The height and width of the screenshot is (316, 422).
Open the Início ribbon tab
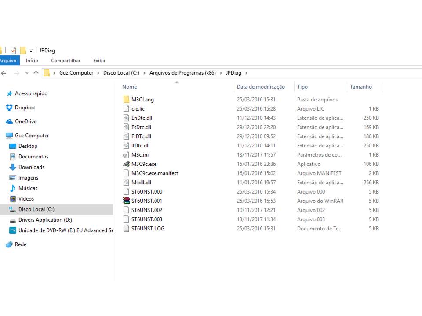32,61
